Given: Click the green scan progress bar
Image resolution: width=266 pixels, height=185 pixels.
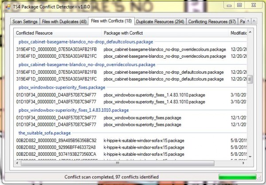Looking at the screenshot, I should [x=236, y=177].
